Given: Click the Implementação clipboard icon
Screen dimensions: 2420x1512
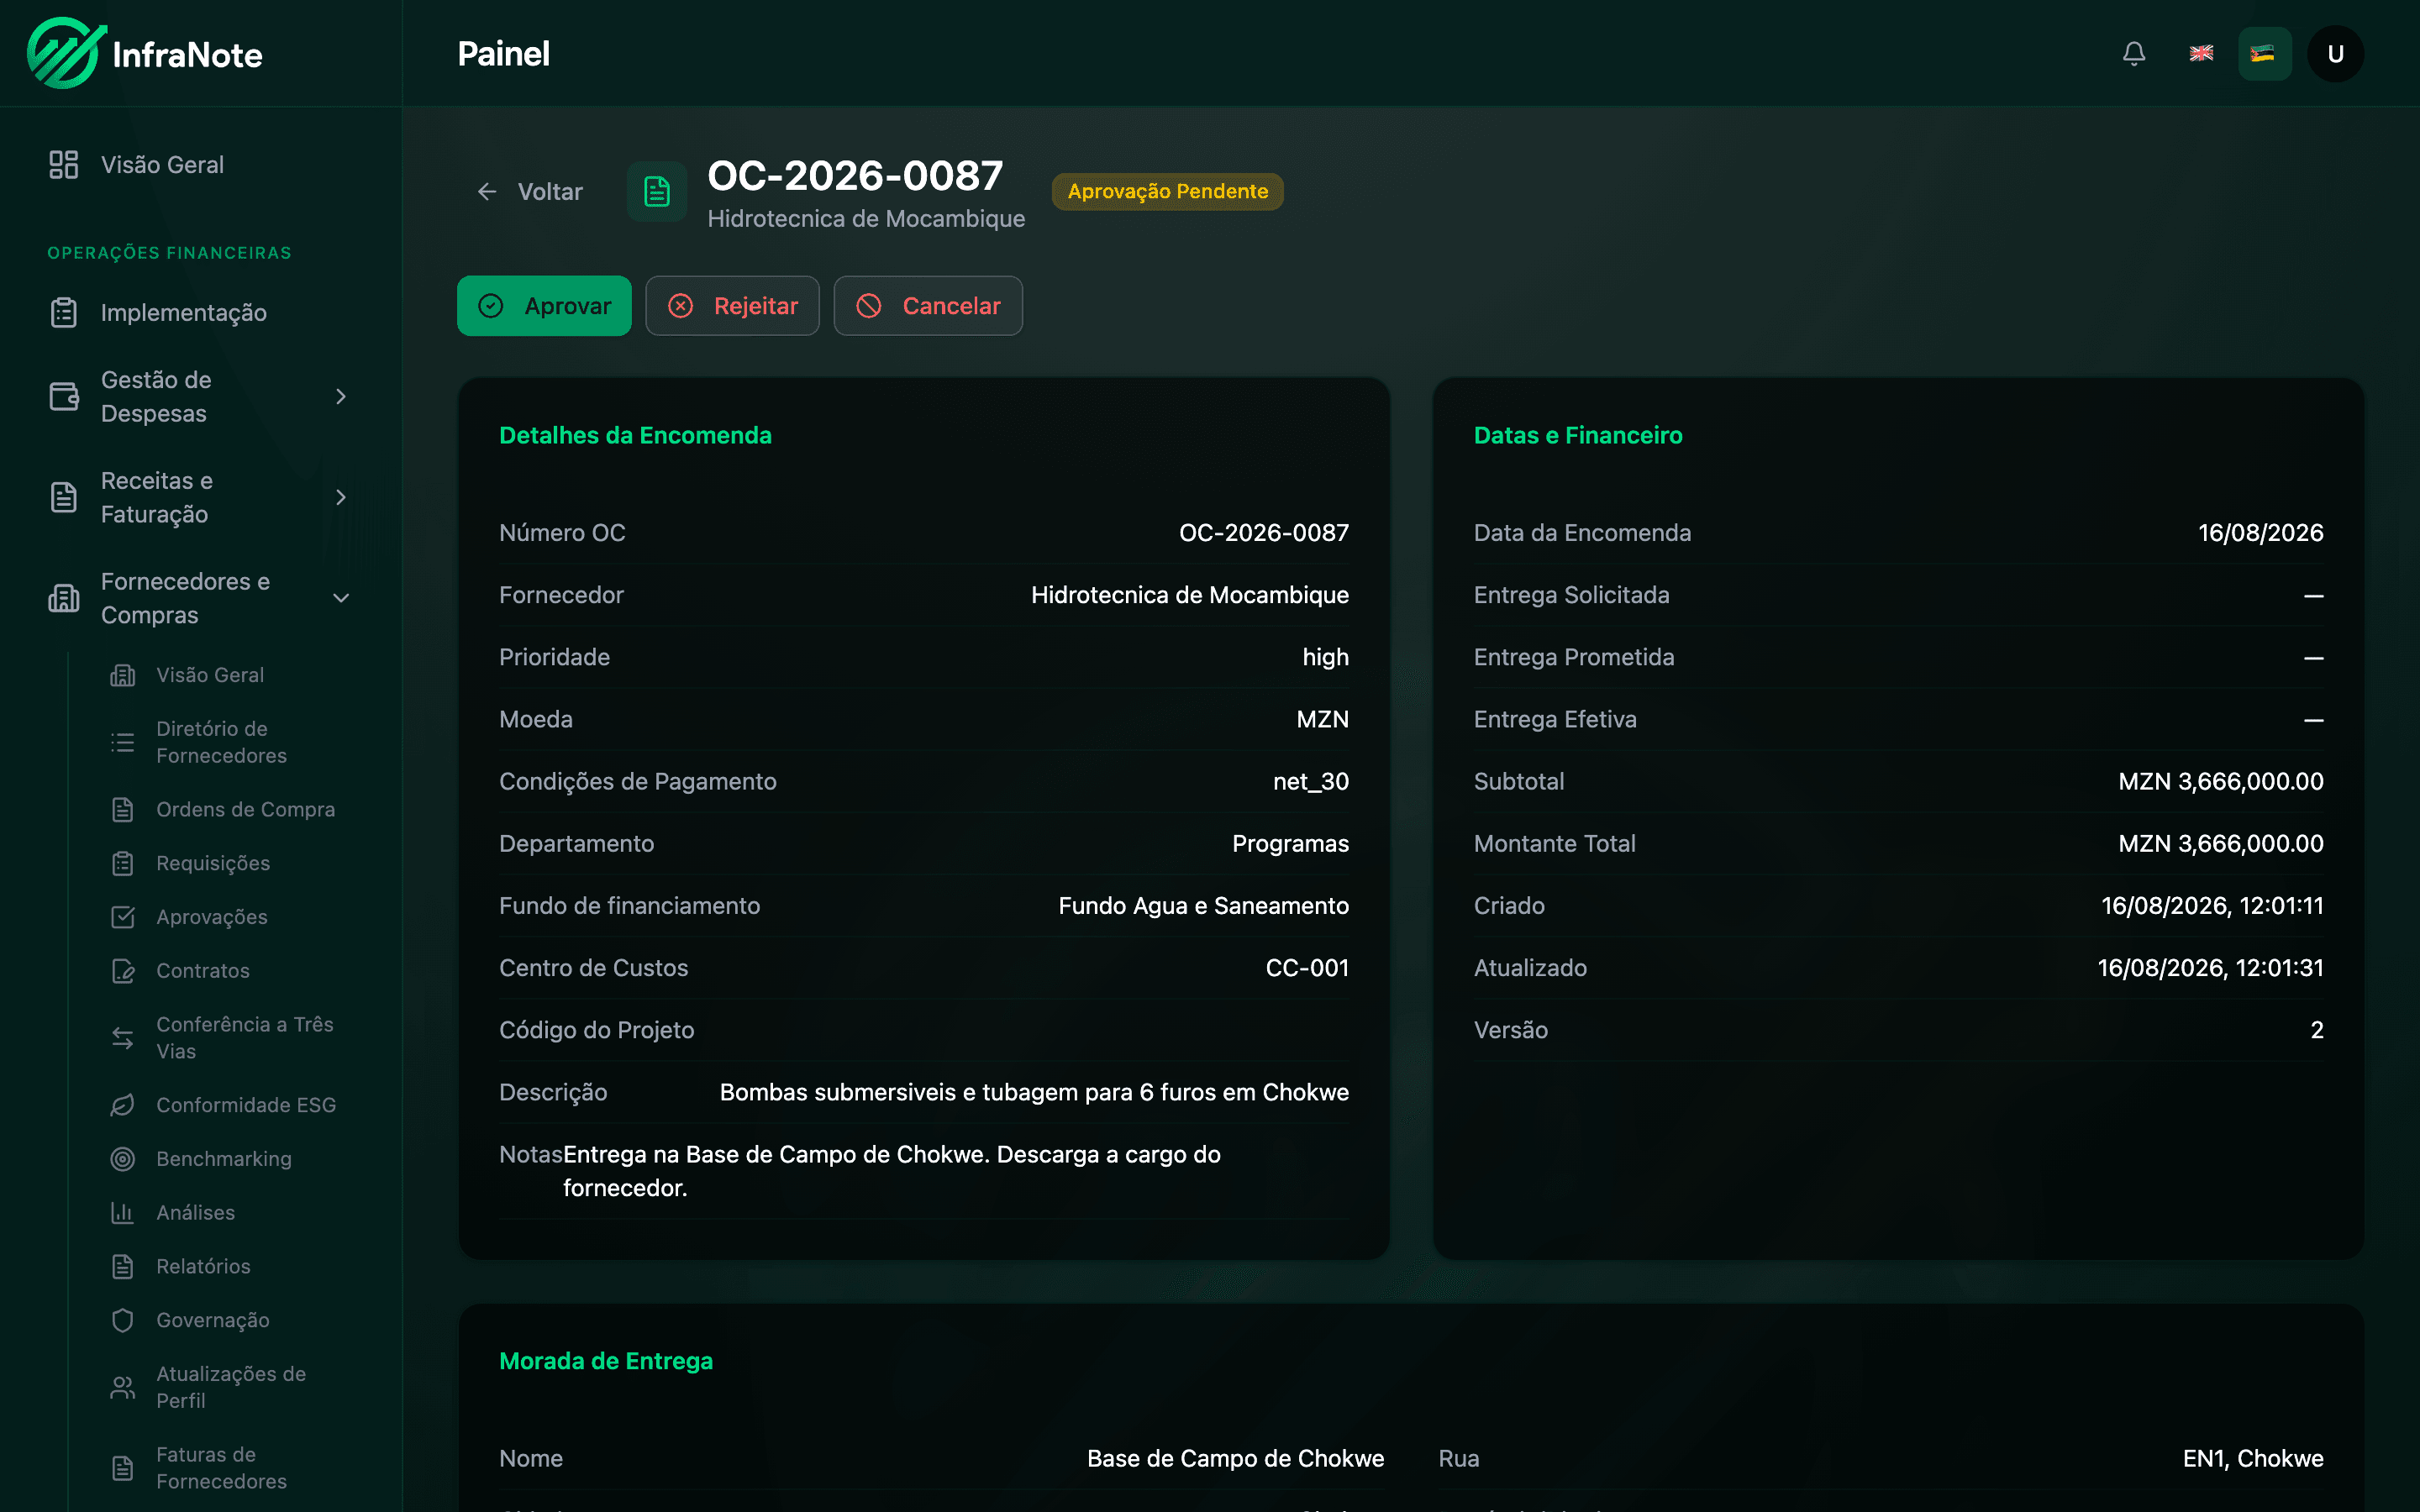Looking at the screenshot, I should click(64, 313).
